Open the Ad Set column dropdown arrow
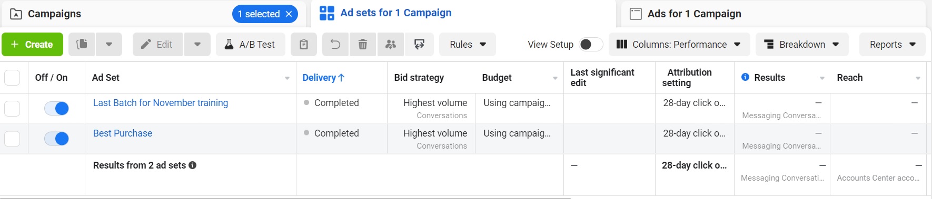The width and height of the screenshot is (932, 199). (x=287, y=78)
